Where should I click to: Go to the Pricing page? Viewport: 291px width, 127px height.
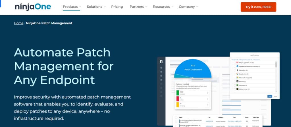click(x=117, y=7)
